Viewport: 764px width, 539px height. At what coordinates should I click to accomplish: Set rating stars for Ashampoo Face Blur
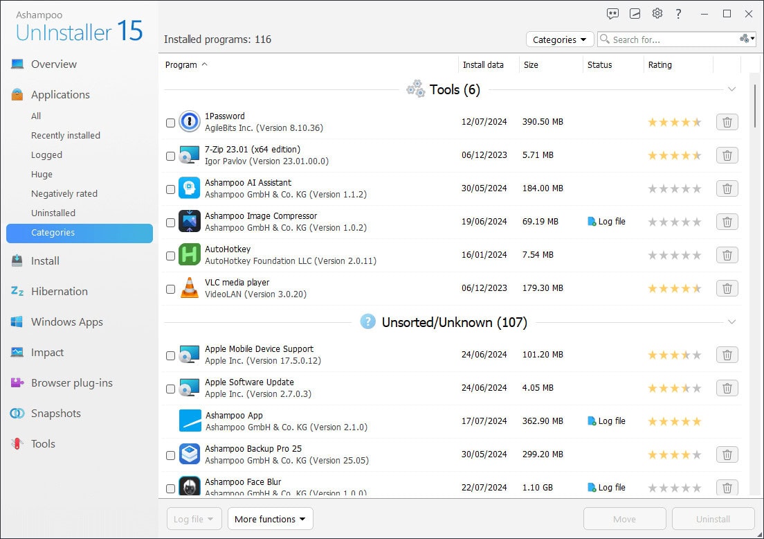[674, 488]
